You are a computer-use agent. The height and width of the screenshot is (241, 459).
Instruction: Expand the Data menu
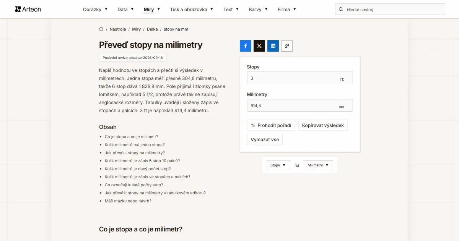pos(125,10)
